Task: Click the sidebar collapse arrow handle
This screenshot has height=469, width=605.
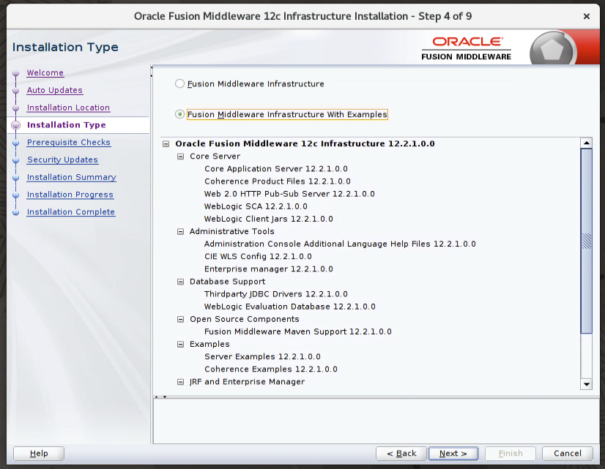Action: click(151, 71)
